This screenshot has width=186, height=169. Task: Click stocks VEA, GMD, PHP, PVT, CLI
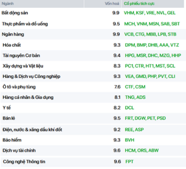point(150,76)
